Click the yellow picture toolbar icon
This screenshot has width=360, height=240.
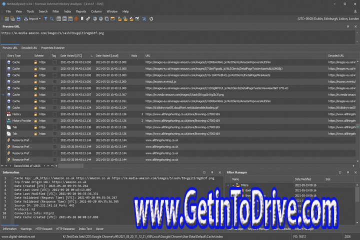pyautogui.click(x=112, y=19)
